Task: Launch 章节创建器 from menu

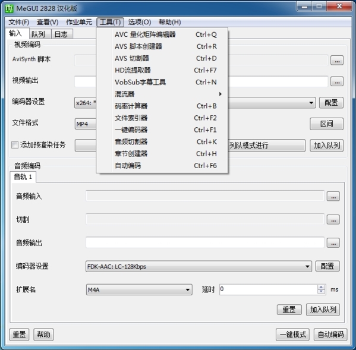Action: pos(162,154)
